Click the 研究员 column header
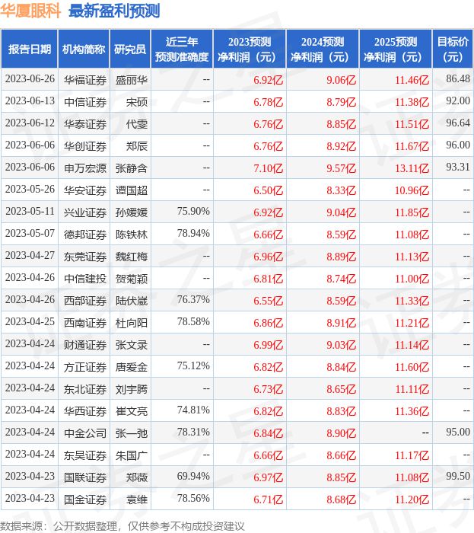The image size is (474, 533). click(130, 49)
